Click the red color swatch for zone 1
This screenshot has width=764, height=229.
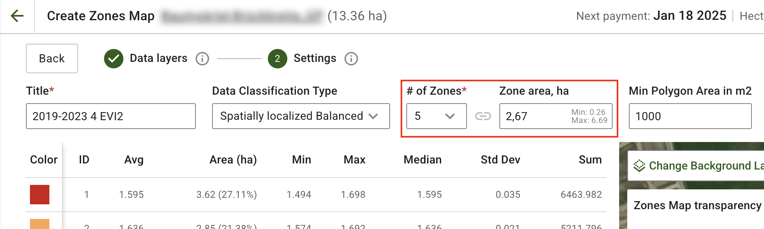[40, 195]
